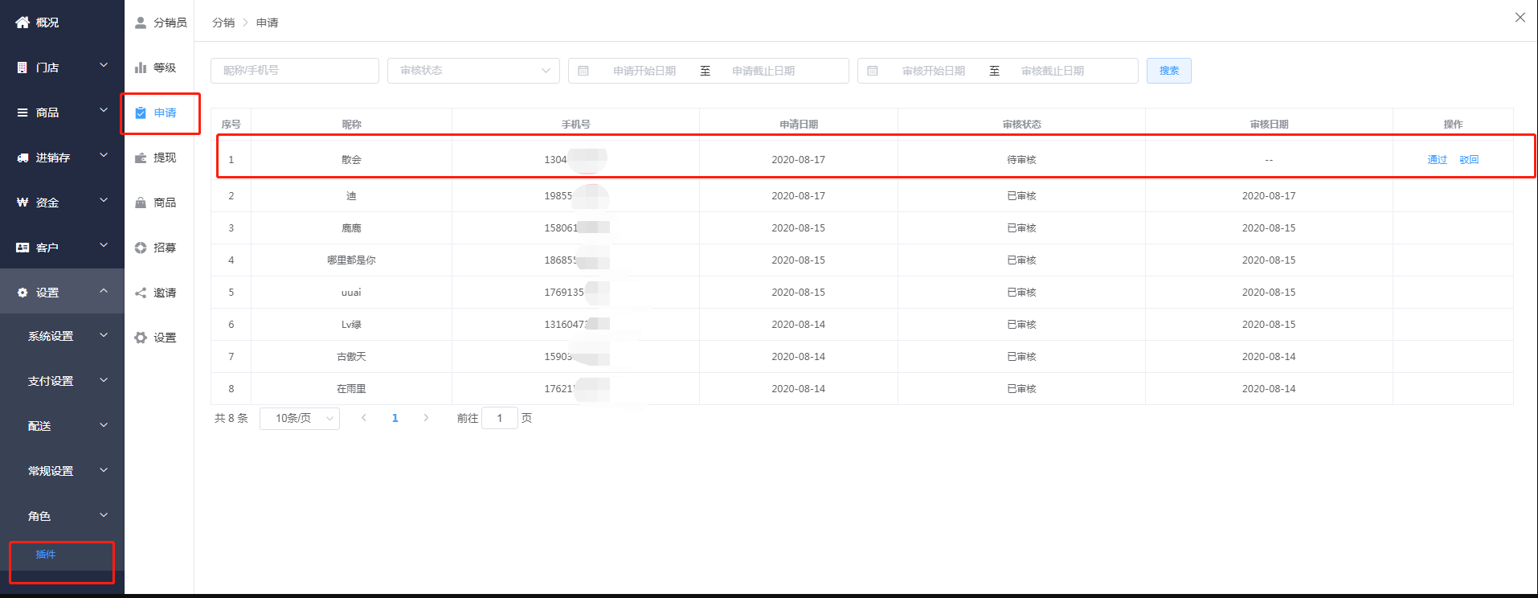This screenshot has height=598, width=1538.
Task: Click the 申请截止日期 date field
Action: click(x=763, y=71)
